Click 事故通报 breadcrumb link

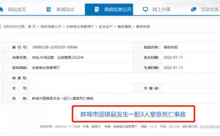coord(124,26)
